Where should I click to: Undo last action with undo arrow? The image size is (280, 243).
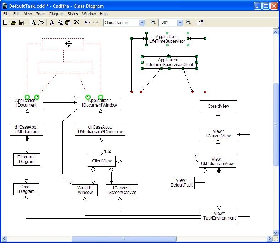[x=87, y=22]
